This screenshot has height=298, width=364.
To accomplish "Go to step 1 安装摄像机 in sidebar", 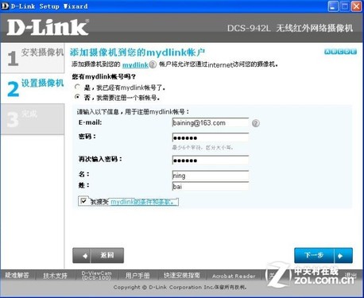I will coord(33,58).
